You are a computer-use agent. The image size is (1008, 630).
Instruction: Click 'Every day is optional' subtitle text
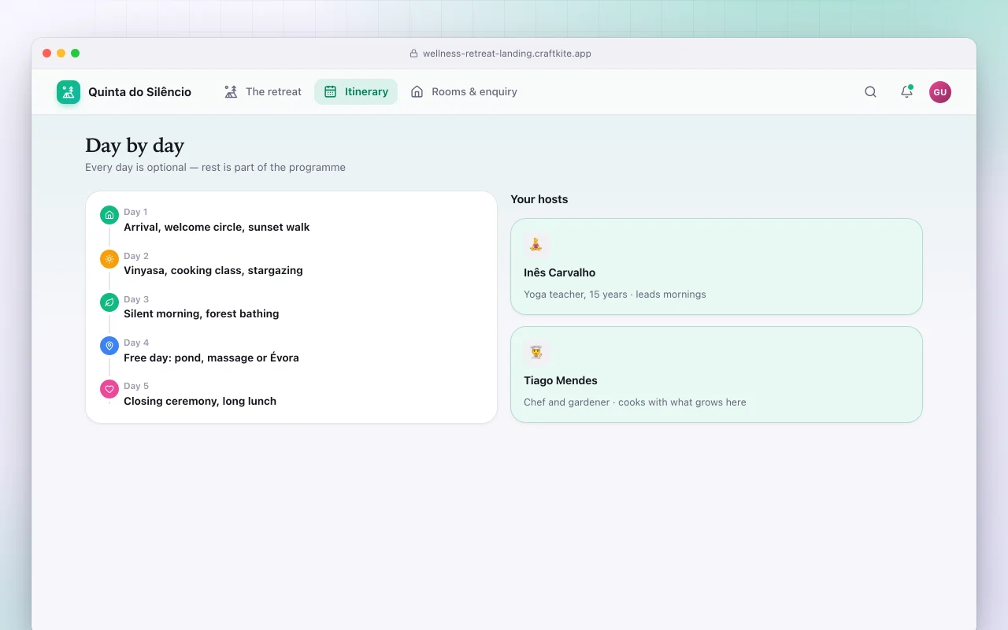click(x=215, y=167)
